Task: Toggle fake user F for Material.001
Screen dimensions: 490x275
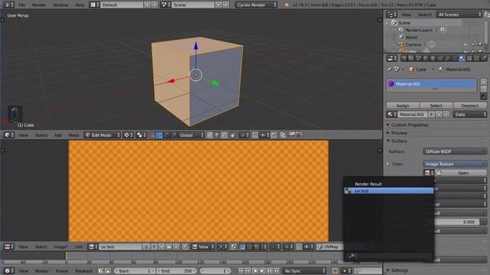Action: [432, 115]
